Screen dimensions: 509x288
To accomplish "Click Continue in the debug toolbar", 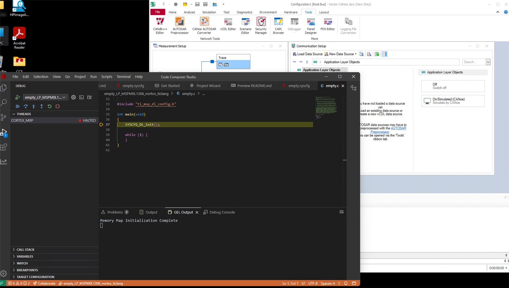I will pos(18,106).
